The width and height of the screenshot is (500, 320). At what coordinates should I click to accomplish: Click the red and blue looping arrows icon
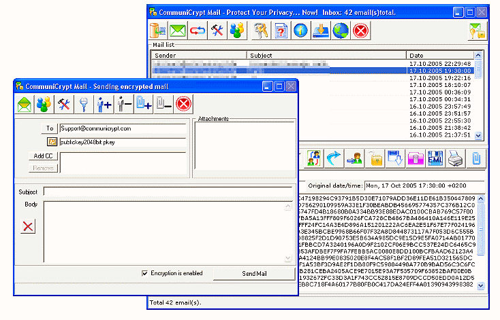(198, 31)
